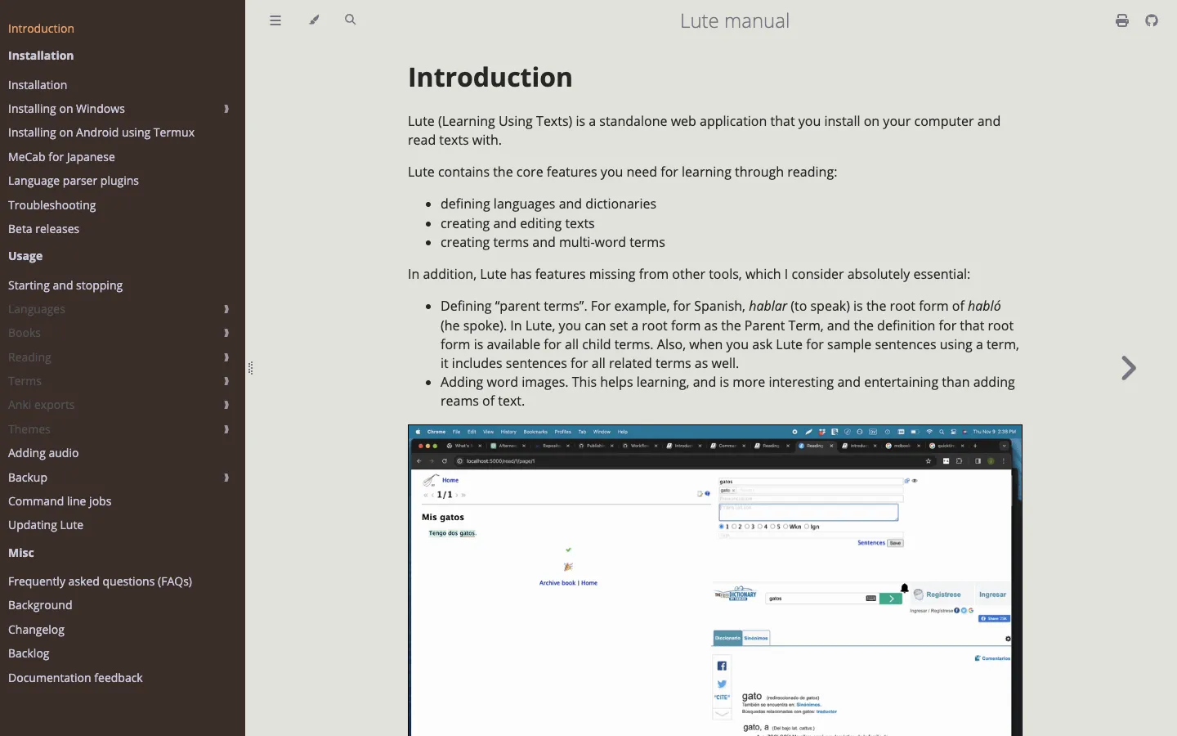Open the Backup sidebar entry
The width and height of the screenshot is (1177, 736).
(28, 478)
